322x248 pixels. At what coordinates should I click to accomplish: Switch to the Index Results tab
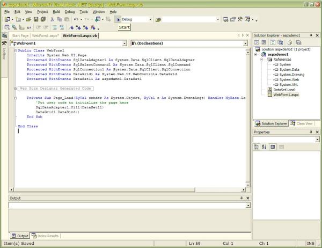click(x=46, y=236)
